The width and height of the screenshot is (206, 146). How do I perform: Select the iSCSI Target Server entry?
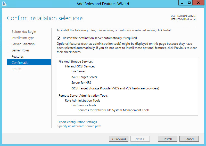coord(84,77)
